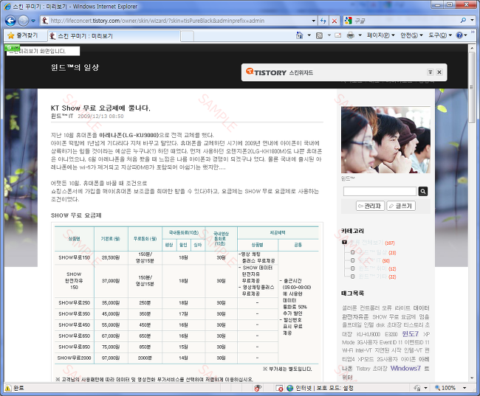The width and height of the screenshot is (480, 396).
Task: Open the 윈드™ IT (50) category
Action: click(x=374, y=260)
